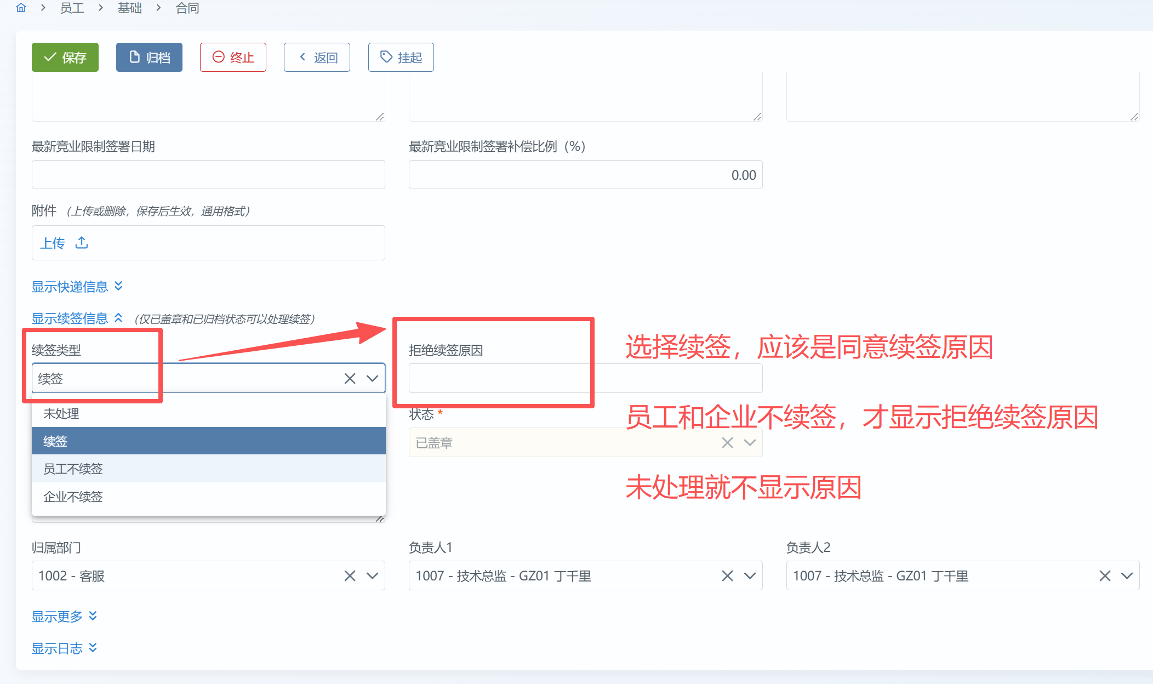The image size is (1153, 684).
Task: Select 员工不续签 from the dropdown list
Action: [x=73, y=469]
